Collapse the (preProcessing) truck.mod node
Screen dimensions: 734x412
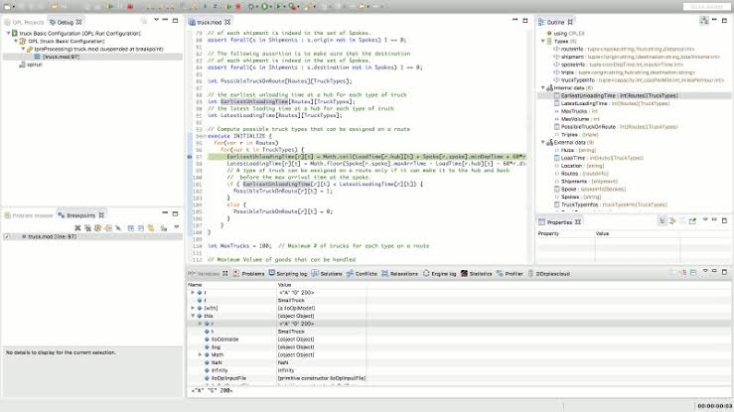pos(23,49)
